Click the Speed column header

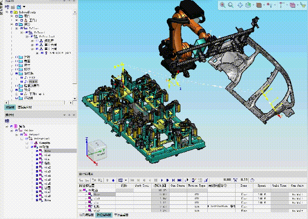262,186
